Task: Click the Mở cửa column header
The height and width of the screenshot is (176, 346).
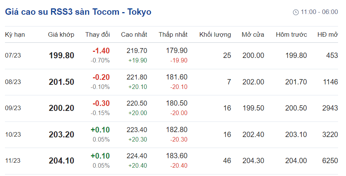Action: [x=253, y=35]
